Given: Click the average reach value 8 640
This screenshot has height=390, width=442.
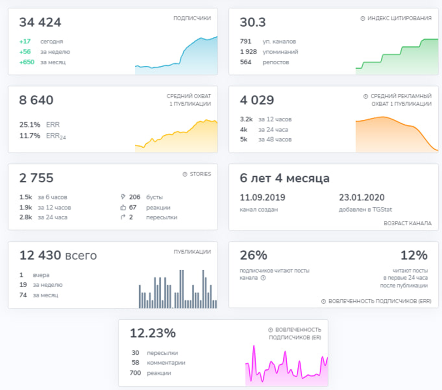Looking at the screenshot, I should 36,100.
